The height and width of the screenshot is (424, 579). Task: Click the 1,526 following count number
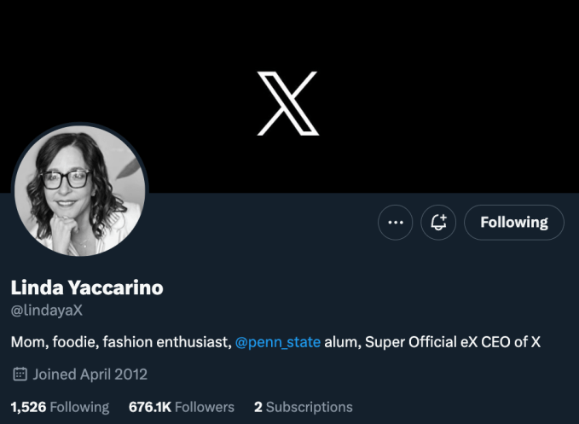point(28,407)
